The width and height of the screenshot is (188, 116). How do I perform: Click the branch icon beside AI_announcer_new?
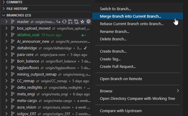click(13, 42)
